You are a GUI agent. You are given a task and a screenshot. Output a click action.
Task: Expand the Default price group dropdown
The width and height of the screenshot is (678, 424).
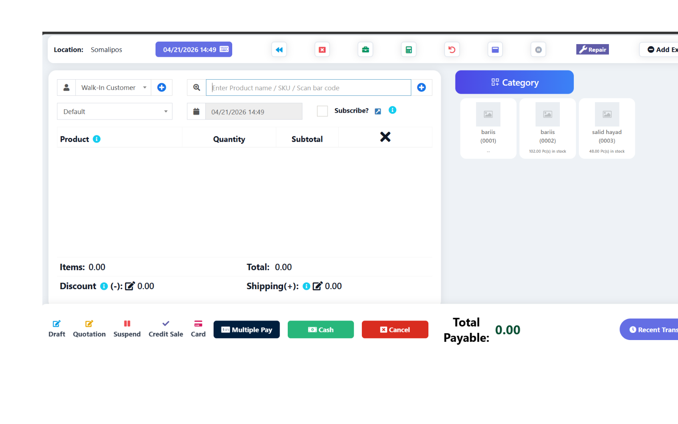(x=114, y=111)
